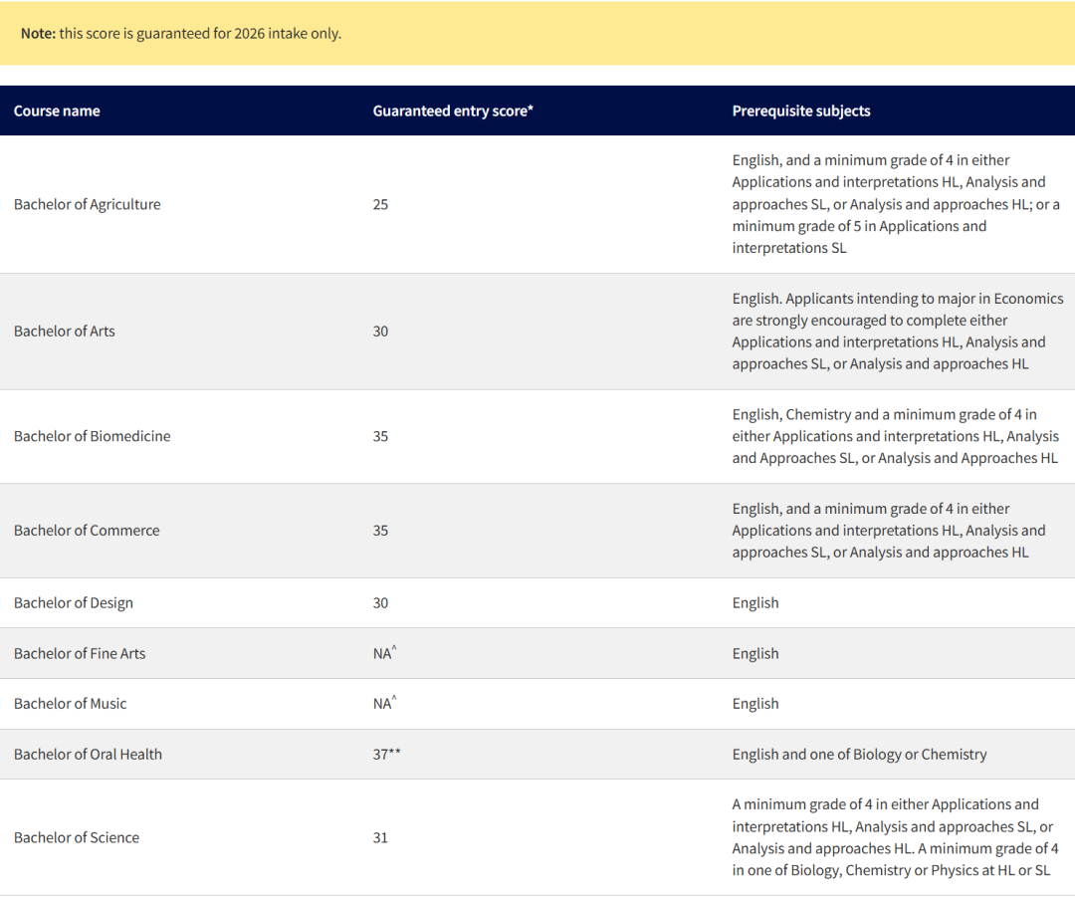Click the Bachelor of Commerce course name
The image size is (1075, 897).
87,531
